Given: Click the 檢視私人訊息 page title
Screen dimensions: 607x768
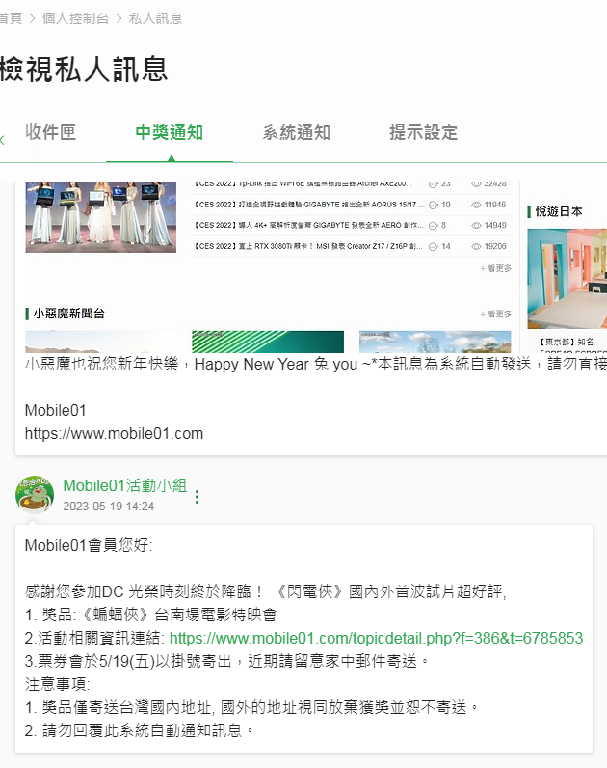Looking at the screenshot, I should 84,69.
